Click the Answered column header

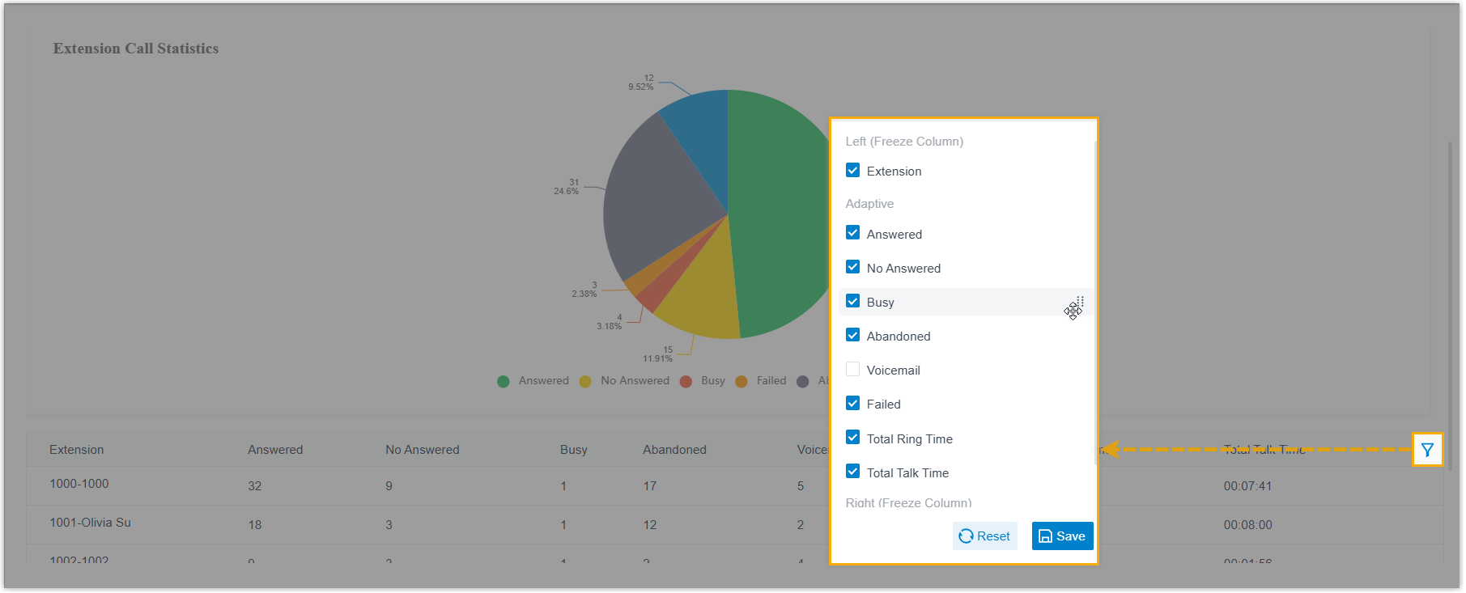[x=275, y=450]
